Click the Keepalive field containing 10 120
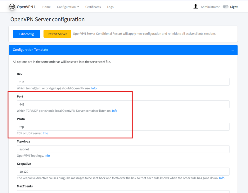The width and height of the screenshot is (248, 193). [123, 172]
